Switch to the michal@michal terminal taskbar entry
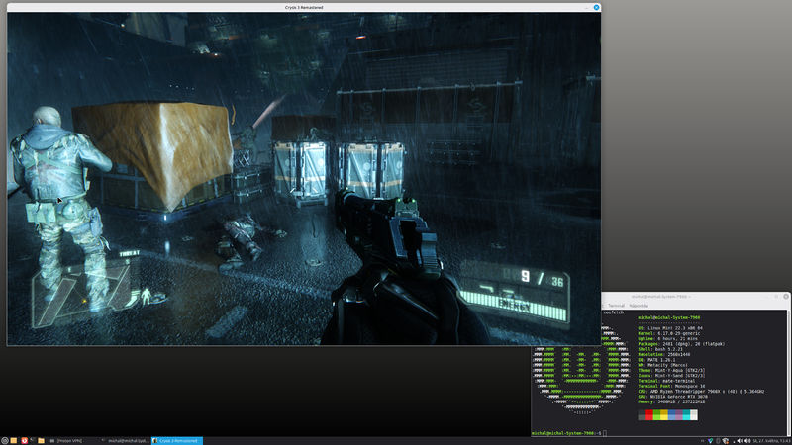The image size is (792, 445). click(125, 441)
